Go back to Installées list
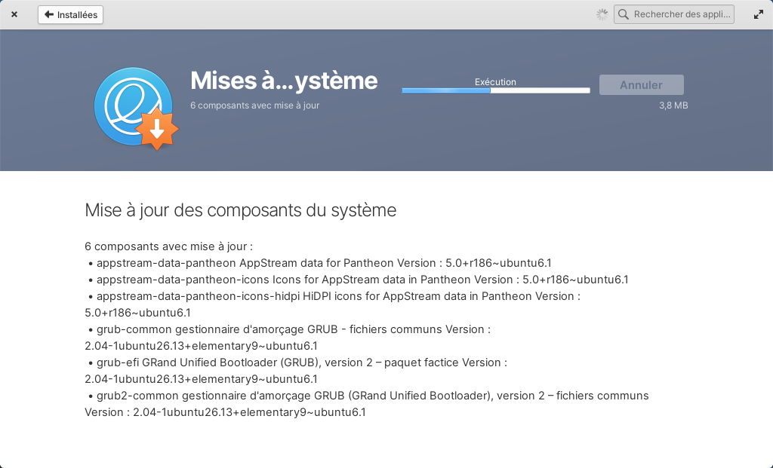 pos(70,15)
